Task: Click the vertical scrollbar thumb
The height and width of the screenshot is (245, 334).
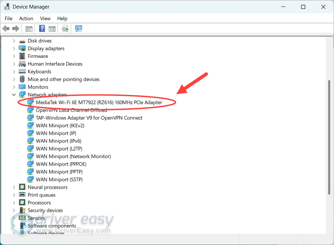Action: (329, 137)
